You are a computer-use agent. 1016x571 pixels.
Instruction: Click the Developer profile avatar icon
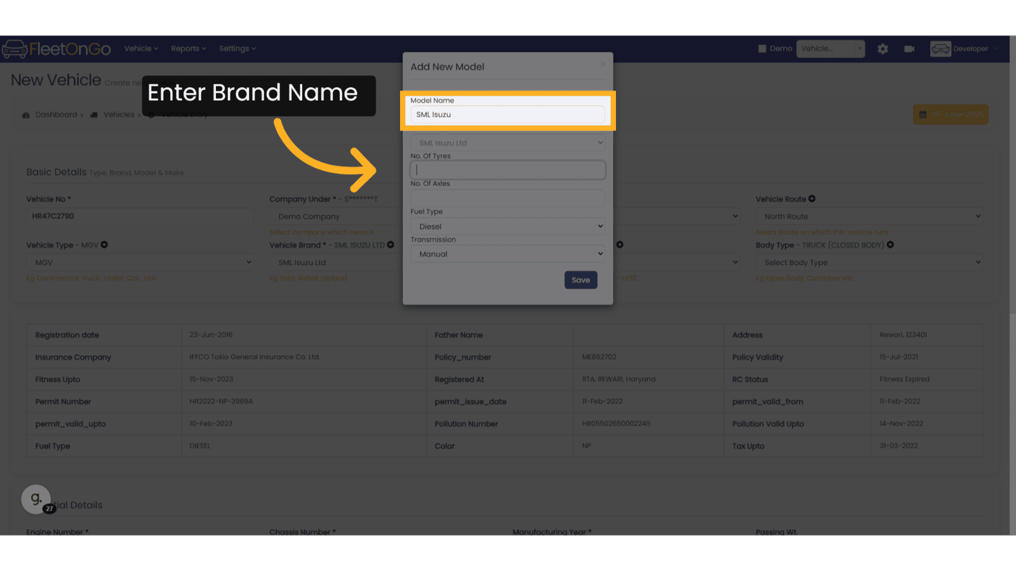click(940, 49)
